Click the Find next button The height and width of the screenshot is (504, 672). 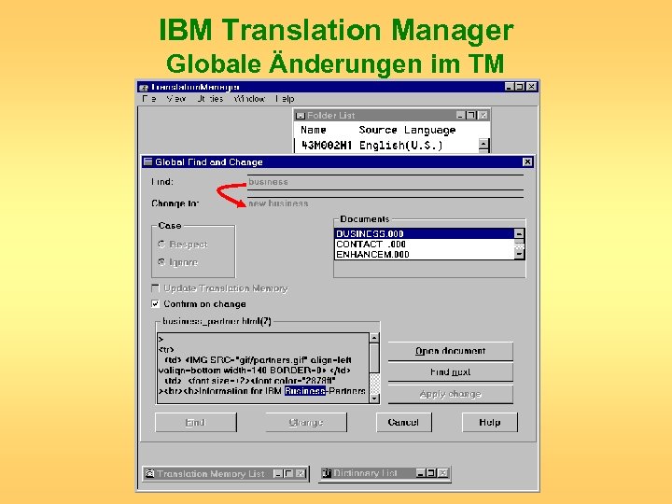(x=451, y=372)
